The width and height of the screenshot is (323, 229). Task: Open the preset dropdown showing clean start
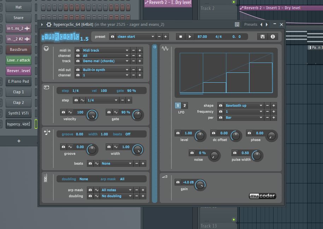[x=135, y=37]
